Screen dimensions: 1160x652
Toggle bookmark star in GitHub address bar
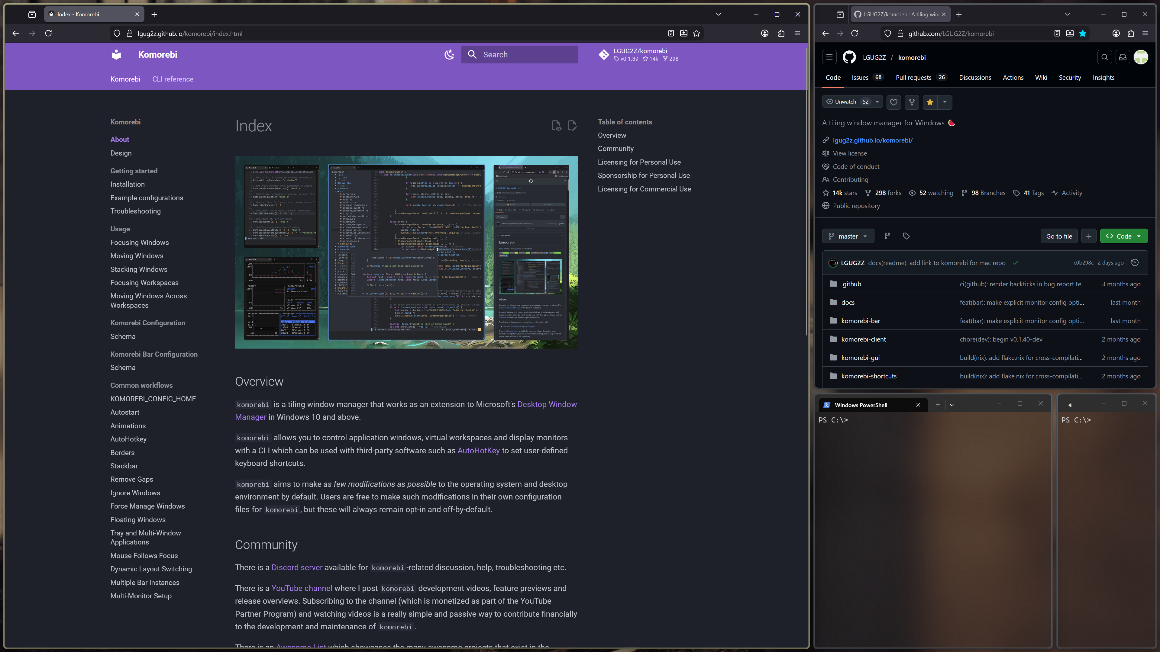pos(1083,33)
